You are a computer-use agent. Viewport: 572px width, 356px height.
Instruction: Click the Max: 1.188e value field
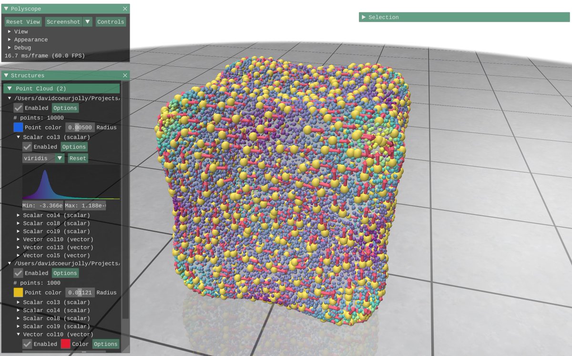point(85,206)
